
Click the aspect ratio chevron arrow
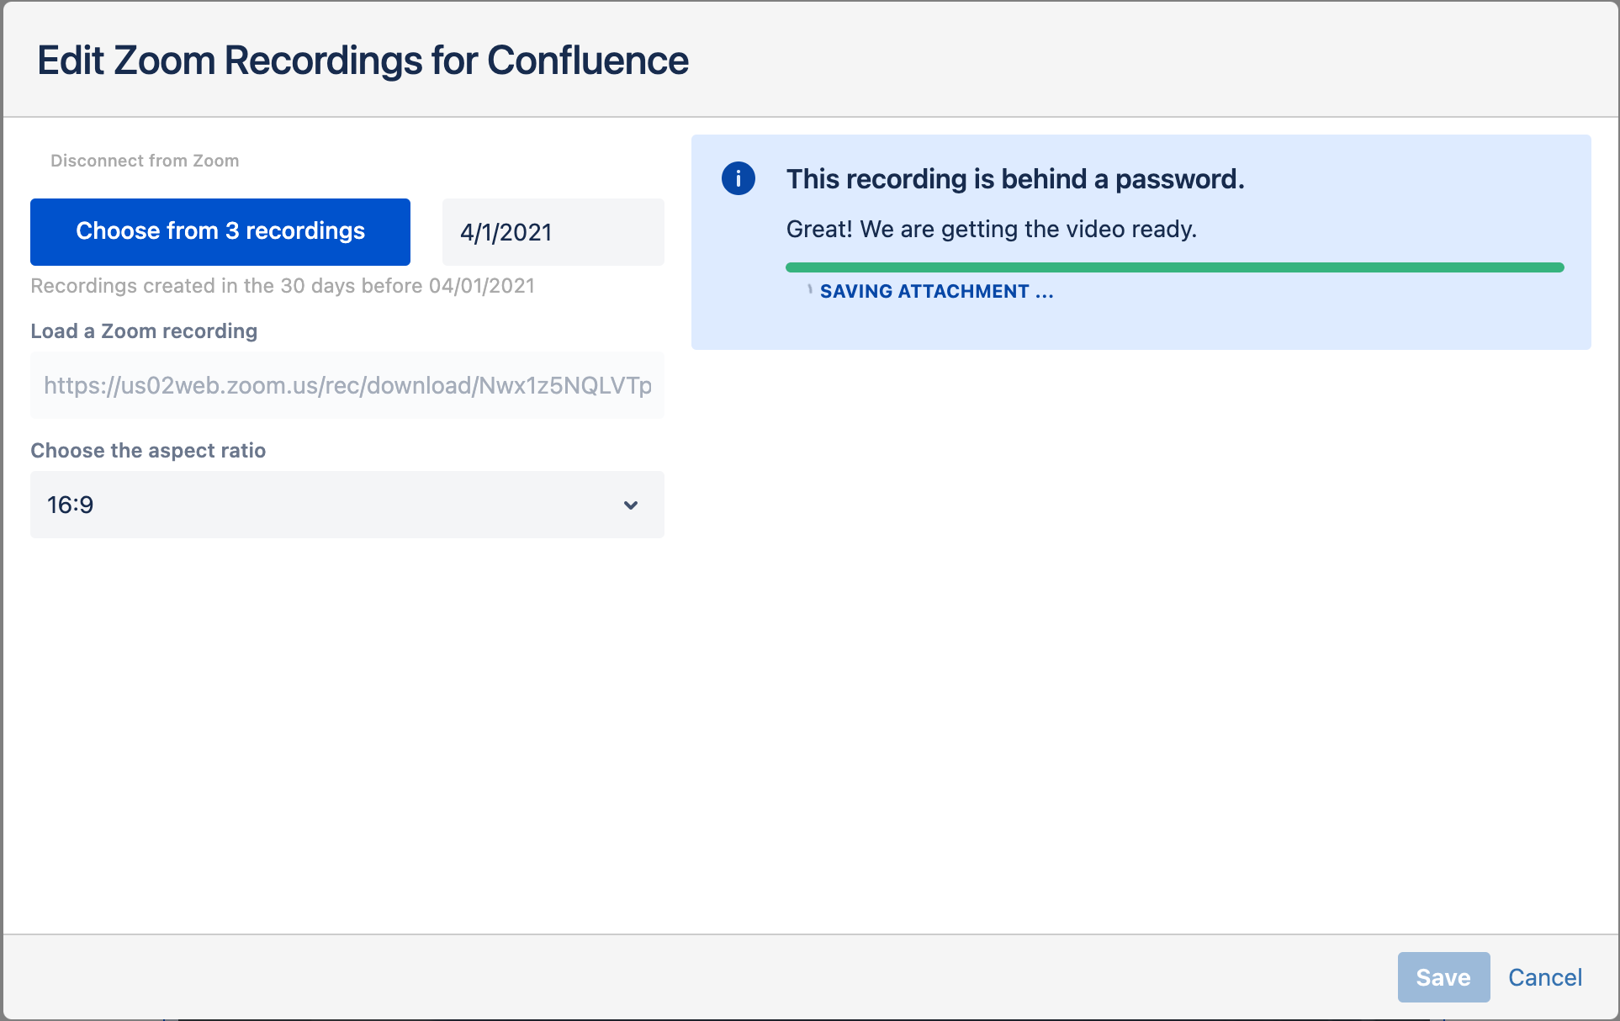tap(631, 505)
